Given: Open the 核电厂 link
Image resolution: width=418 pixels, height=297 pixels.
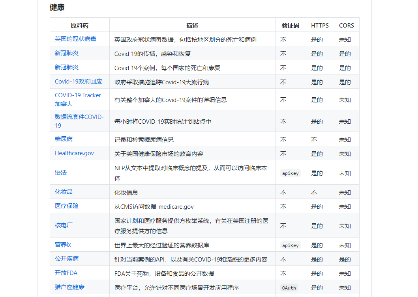Looking at the screenshot, I should (x=64, y=225).
